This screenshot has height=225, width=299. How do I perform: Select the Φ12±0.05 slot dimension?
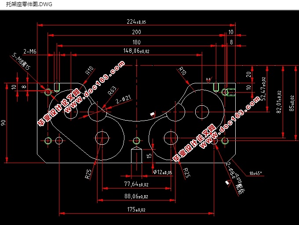coord(162,172)
